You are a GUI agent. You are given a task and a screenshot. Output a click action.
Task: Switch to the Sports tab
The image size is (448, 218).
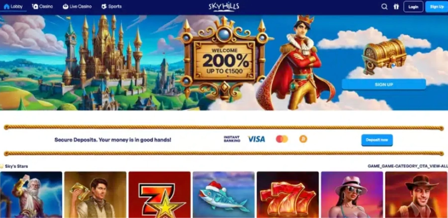click(111, 6)
